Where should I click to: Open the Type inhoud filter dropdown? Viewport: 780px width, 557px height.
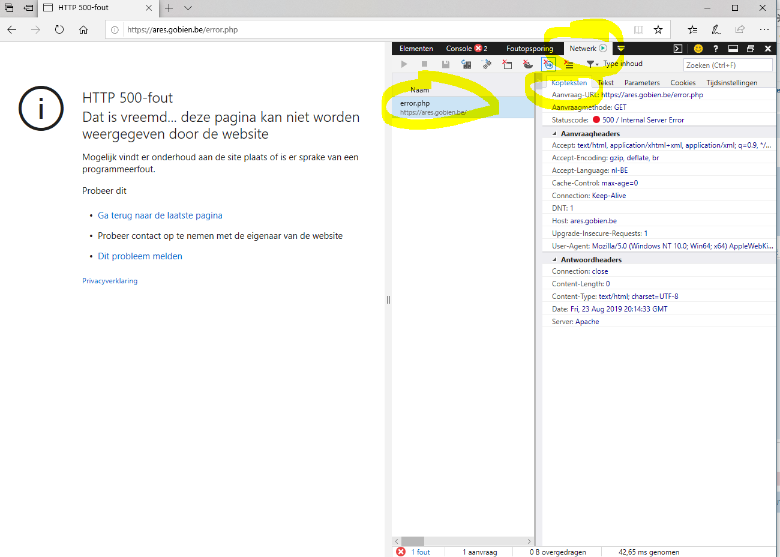pyautogui.click(x=592, y=64)
